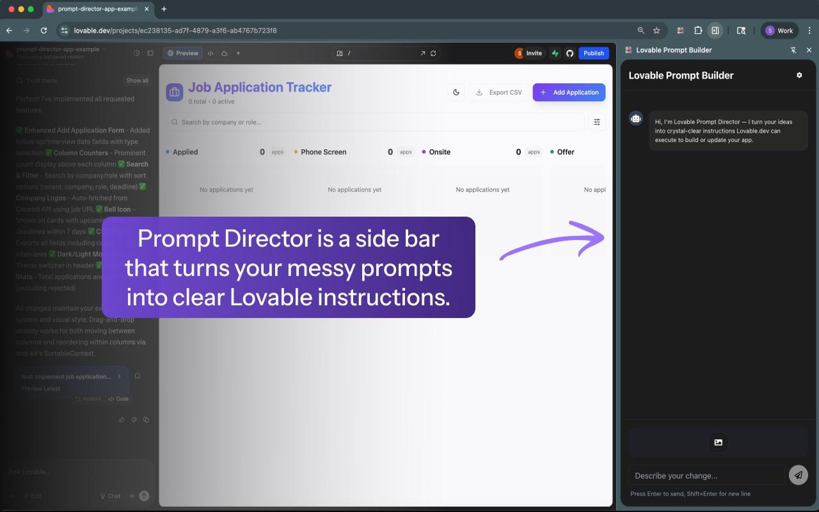Click the Publish button
The width and height of the screenshot is (819, 512).
(593, 53)
